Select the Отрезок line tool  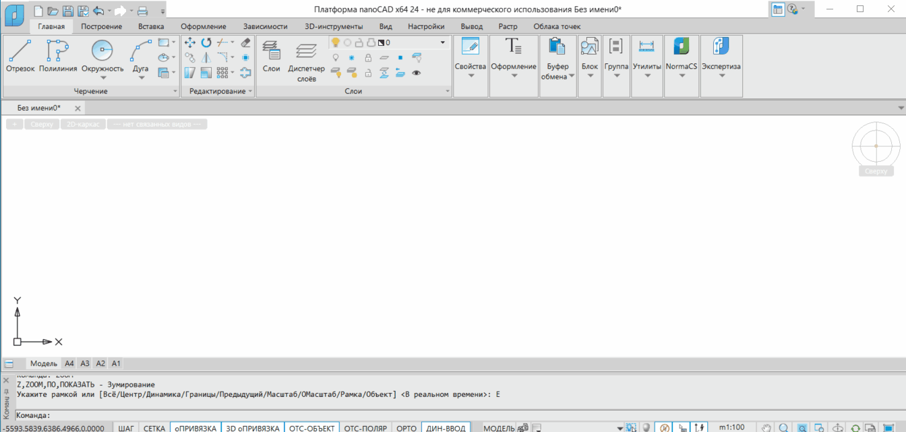20,55
